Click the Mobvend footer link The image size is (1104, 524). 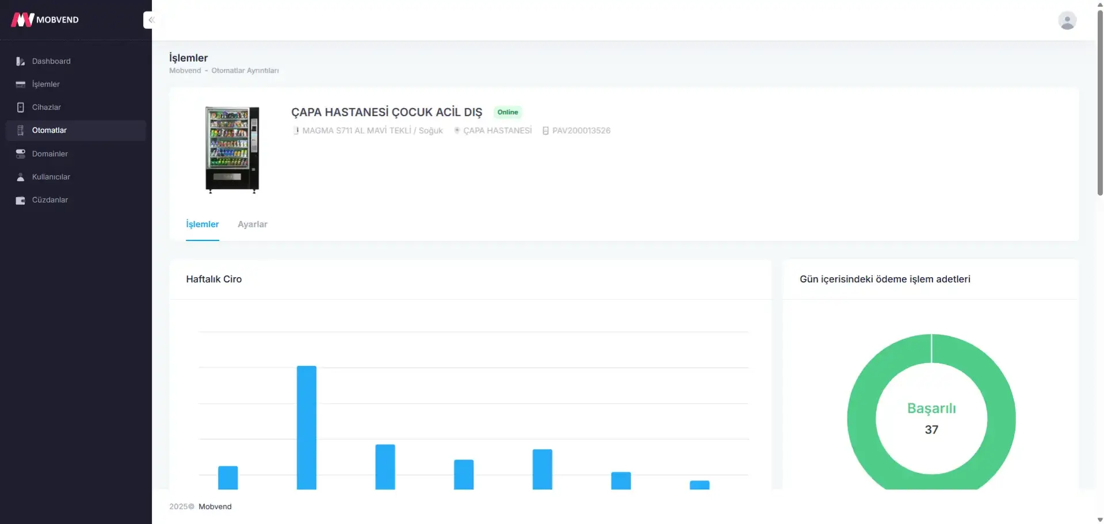(x=215, y=507)
